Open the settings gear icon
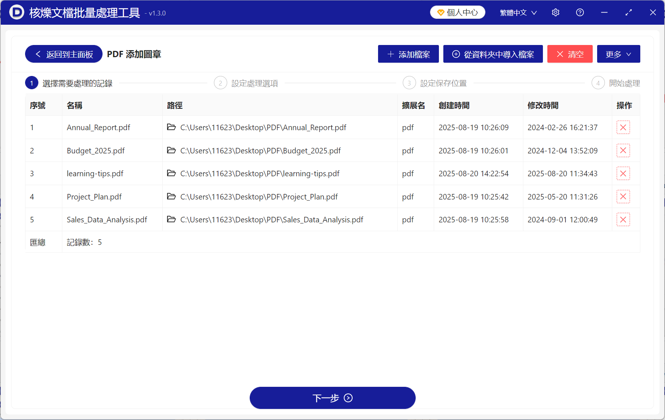The height and width of the screenshot is (420, 665). (555, 12)
